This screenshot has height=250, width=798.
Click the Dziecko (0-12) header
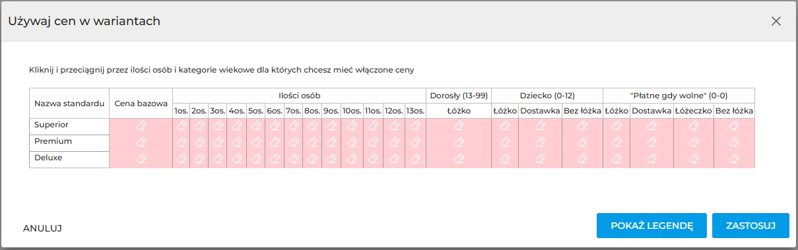click(x=547, y=95)
